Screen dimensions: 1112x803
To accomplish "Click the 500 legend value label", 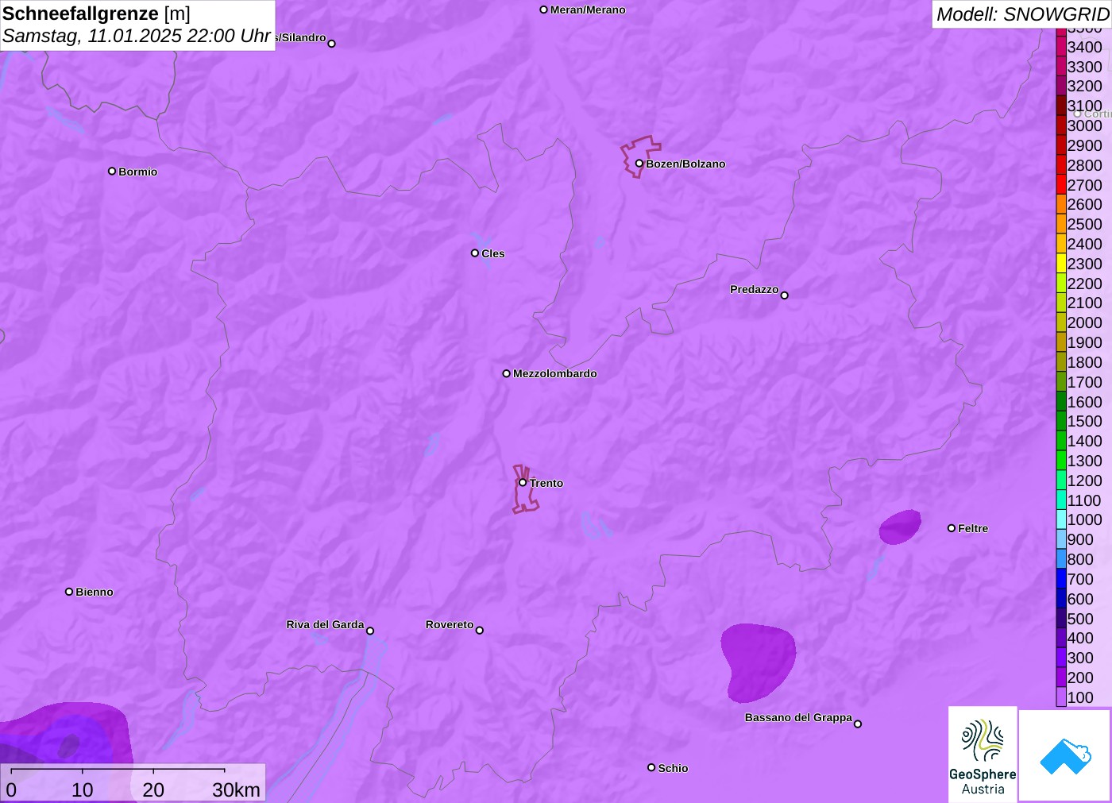I will coord(1080,619).
